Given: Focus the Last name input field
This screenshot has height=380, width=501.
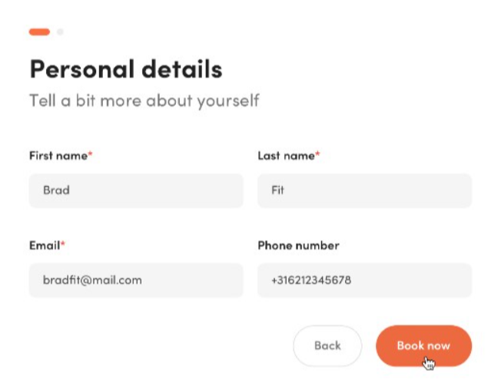Looking at the screenshot, I should pyautogui.click(x=364, y=190).
